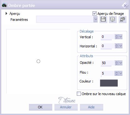Toggle the Aperçu de l'image checkbox
This screenshot has height=115, width=130.
point(94,14)
